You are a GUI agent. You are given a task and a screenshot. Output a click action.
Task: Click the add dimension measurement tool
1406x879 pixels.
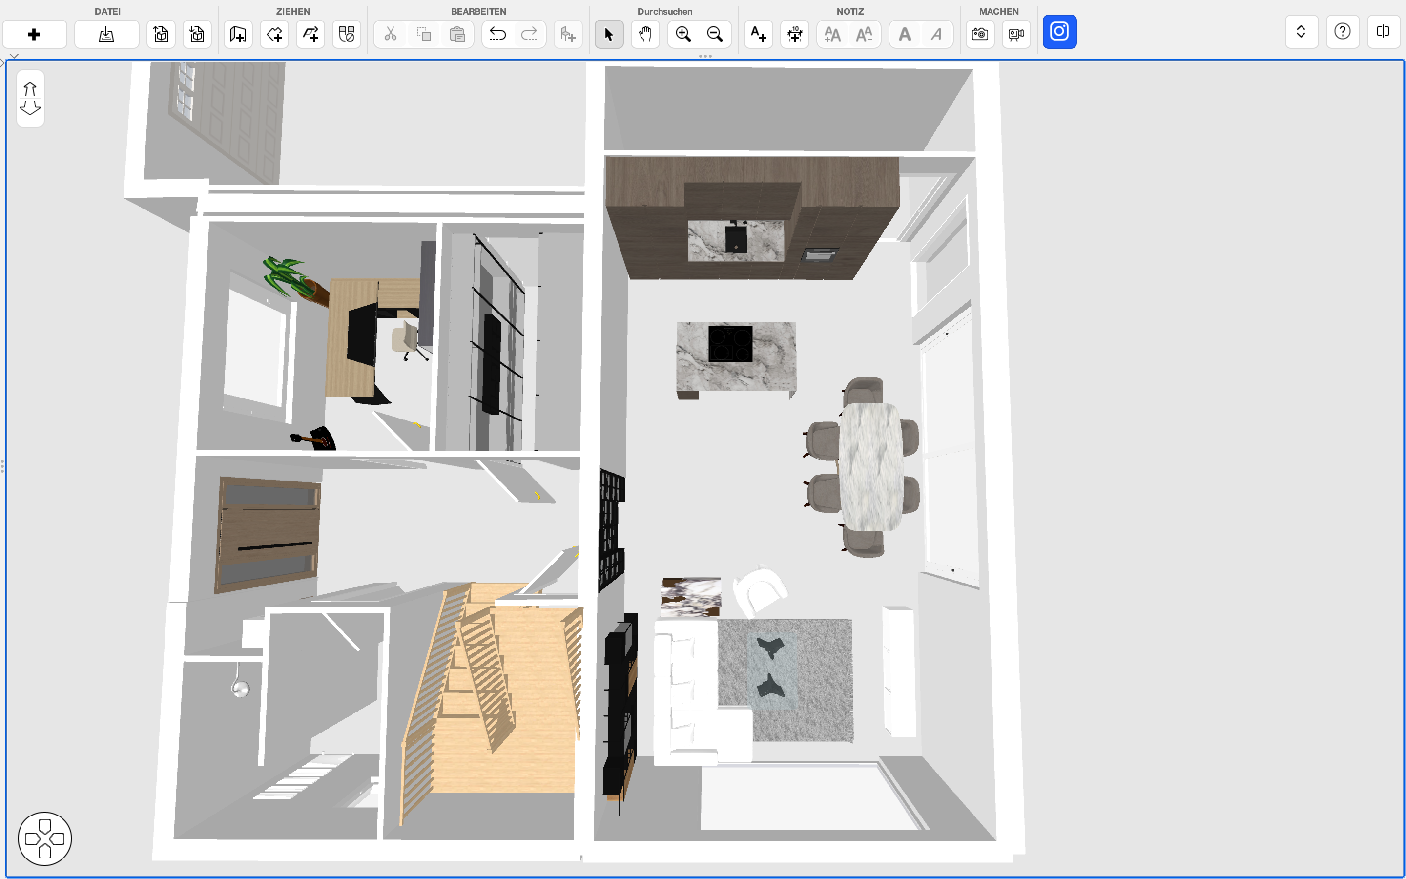coord(794,34)
